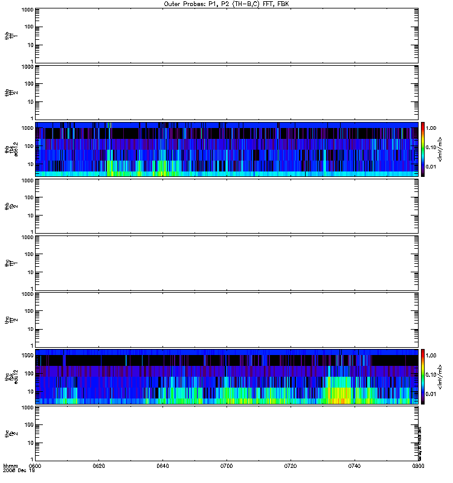Click the 0800 time tick label
The height and width of the screenshot is (483, 453).
[418, 465]
